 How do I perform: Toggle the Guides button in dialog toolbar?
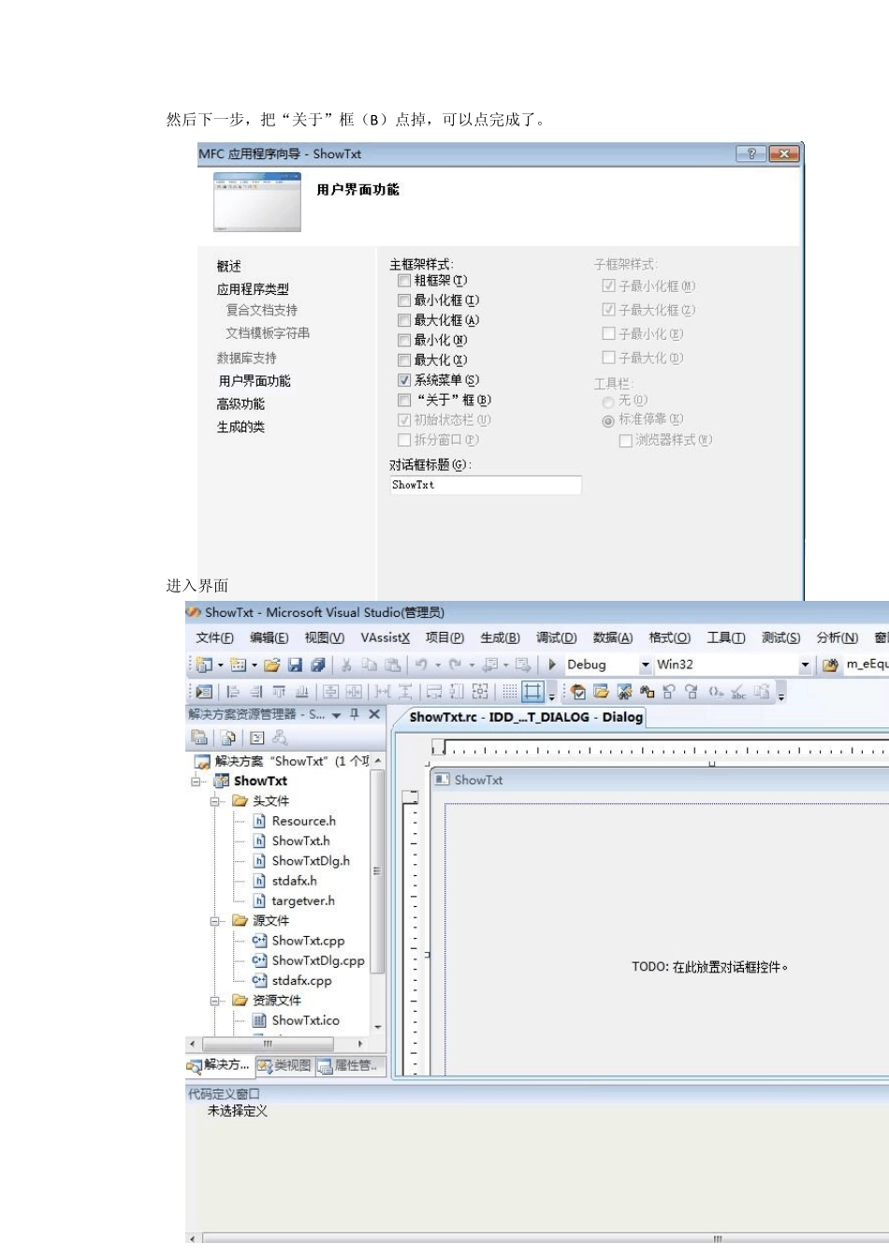[532, 692]
